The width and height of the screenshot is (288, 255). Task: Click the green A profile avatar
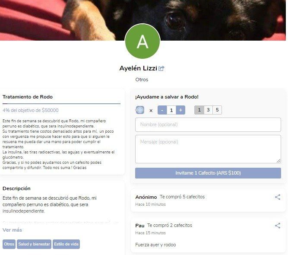pos(142,41)
